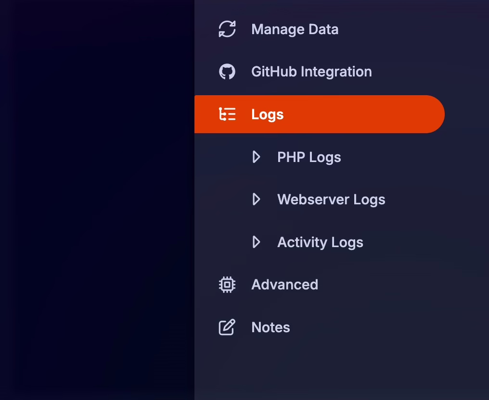Viewport: 489px width, 400px height.
Task: Open the Notes section
Action: (270, 327)
